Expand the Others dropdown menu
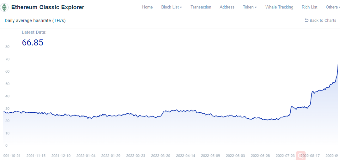The height and width of the screenshot is (160, 340). 333,7
